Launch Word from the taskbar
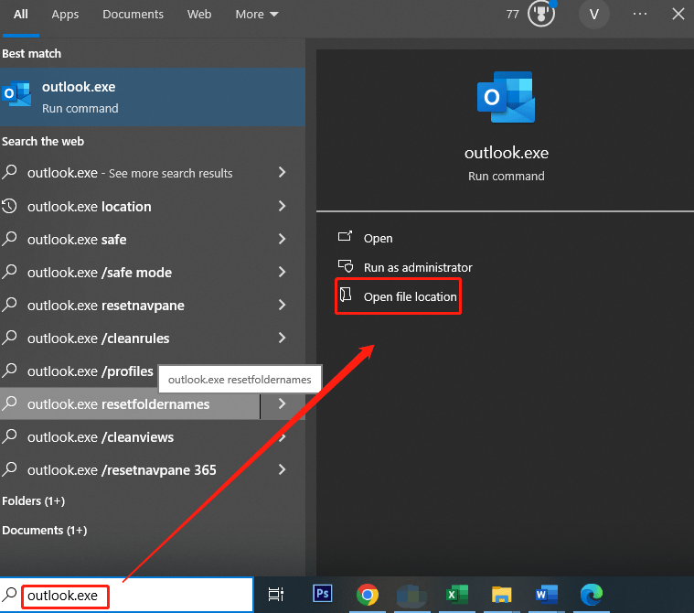The height and width of the screenshot is (613, 694). 547,595
